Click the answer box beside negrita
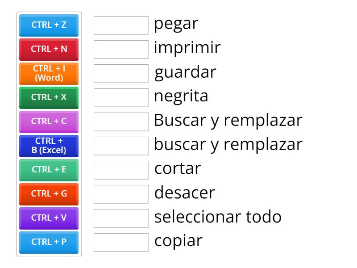Screen dimensions: 357x268 click(121, 97)
